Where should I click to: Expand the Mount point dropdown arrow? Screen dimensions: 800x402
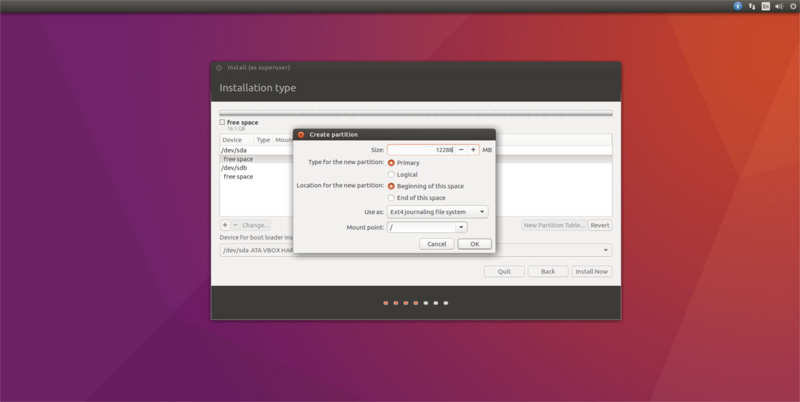tap(461, 227)
